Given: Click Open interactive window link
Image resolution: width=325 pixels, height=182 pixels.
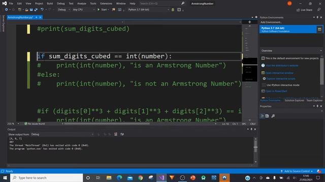Looking at the screenshot, I should (279, 73).
